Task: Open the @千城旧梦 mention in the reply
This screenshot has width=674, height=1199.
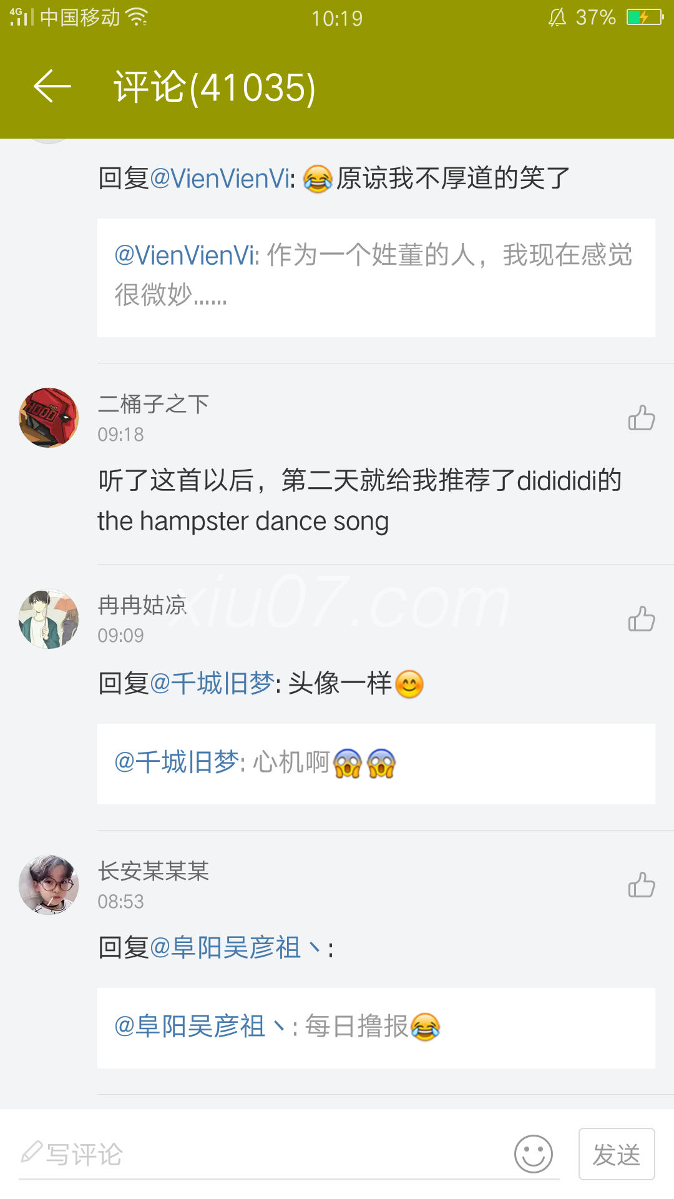Action: [212, 684]
